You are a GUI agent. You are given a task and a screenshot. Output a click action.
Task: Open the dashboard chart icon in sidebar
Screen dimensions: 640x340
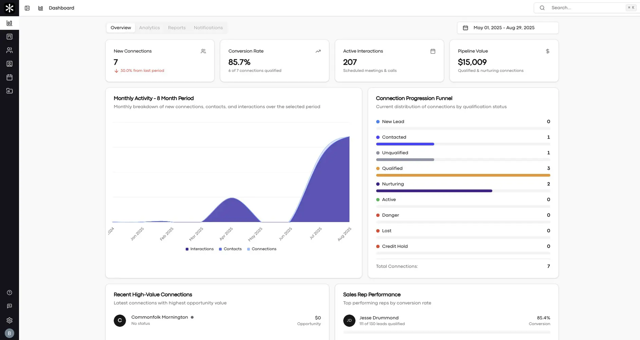coord(10,23)
